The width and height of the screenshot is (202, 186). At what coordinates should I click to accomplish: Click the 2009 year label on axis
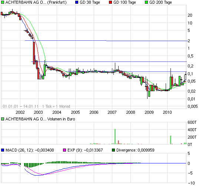pyautogui.click(x=149, y=112)
